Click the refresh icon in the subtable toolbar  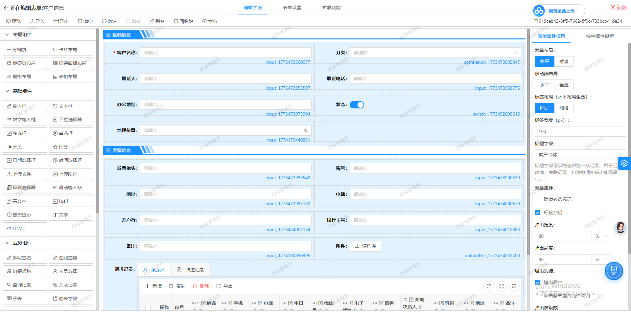(489, 286)
